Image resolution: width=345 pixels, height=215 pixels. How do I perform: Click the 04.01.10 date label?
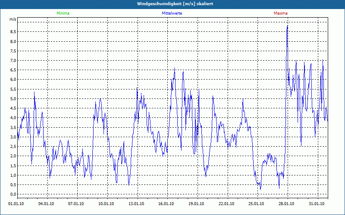tap(46, 204)
